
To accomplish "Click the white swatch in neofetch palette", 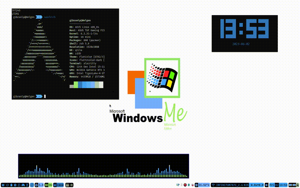I will click(101, 85).
